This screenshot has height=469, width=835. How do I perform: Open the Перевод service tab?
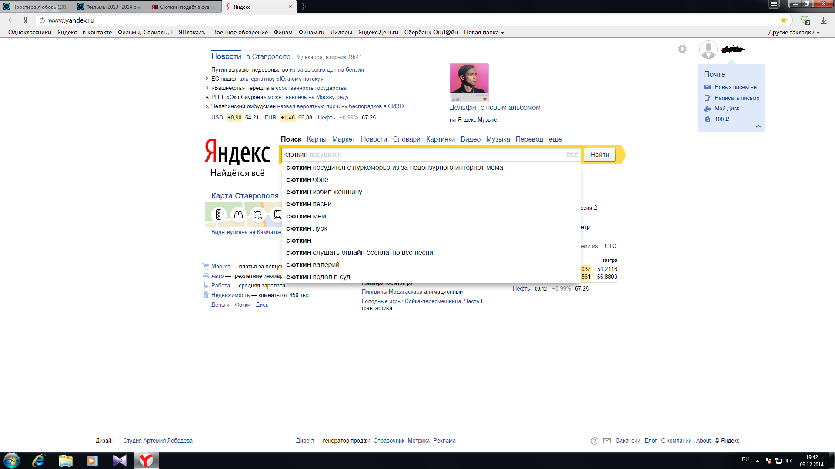pos(529,139)
